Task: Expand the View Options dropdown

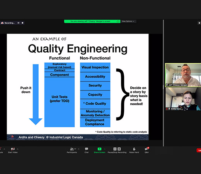Action: point(128,21)
